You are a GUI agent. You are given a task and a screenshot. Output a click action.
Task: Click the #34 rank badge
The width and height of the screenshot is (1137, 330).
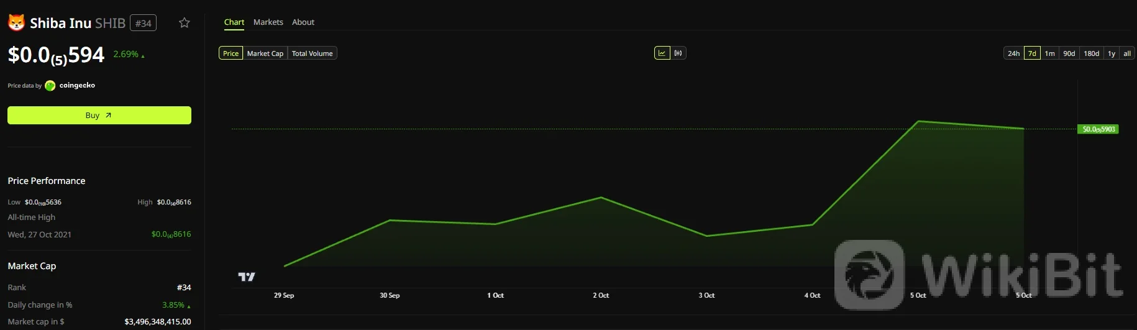click(143, 23)
